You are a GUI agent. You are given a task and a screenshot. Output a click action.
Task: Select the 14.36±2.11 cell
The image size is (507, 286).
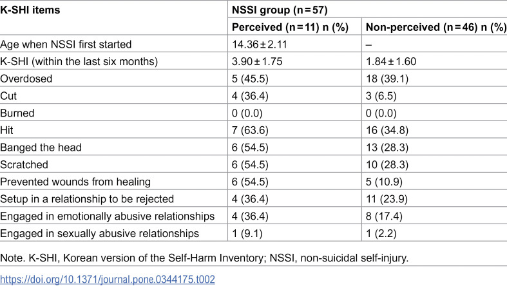click(260, 44)
